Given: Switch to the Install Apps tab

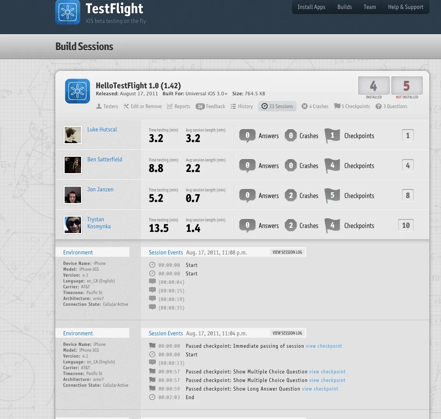Looking at the screenshot, I should click(311, 7).
